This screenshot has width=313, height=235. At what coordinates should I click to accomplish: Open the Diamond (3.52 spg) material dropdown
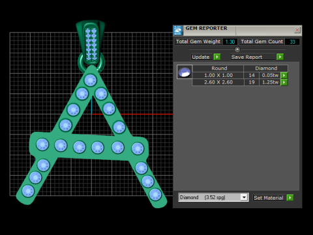coord(213,197)
